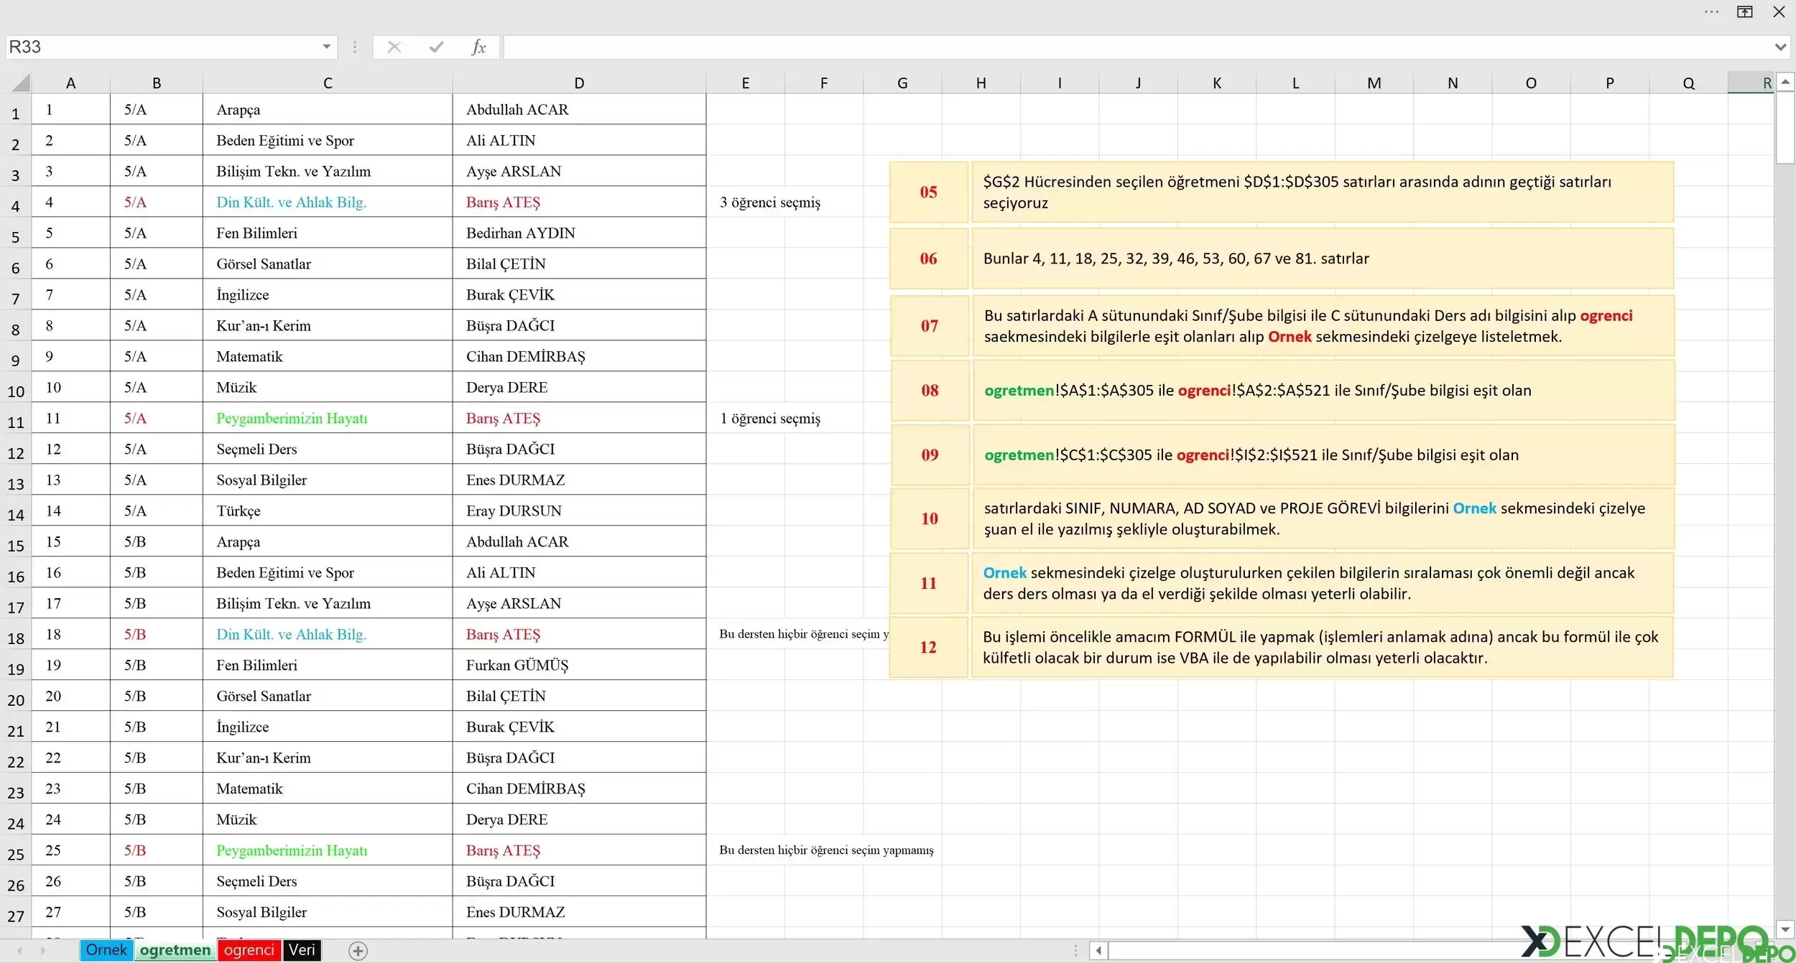
Task: Click the note box starting '$G$2 Hücresinden seçilen'
Action: pyautogui.click(x=1323, y=192)
